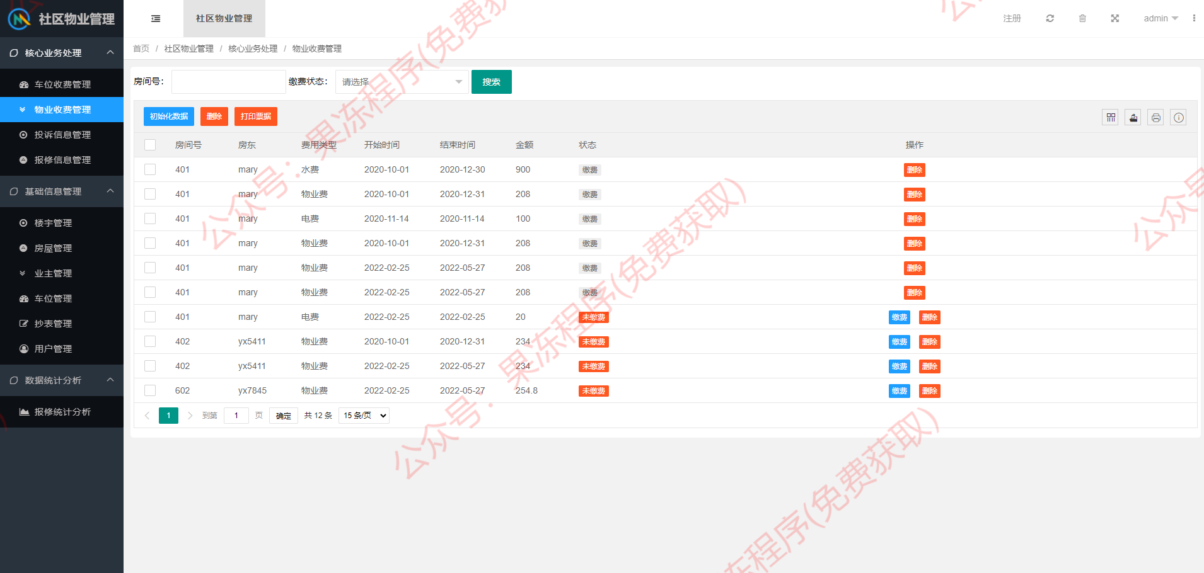
Task: Click the toolbar 删除 button
Action: (x=214, y=116)
